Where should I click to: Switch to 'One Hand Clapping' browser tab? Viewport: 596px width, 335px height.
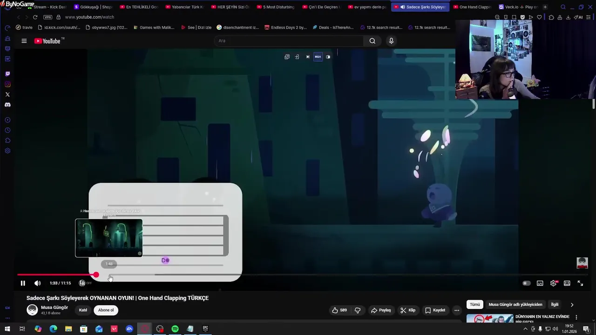click(x=472, y=7)
